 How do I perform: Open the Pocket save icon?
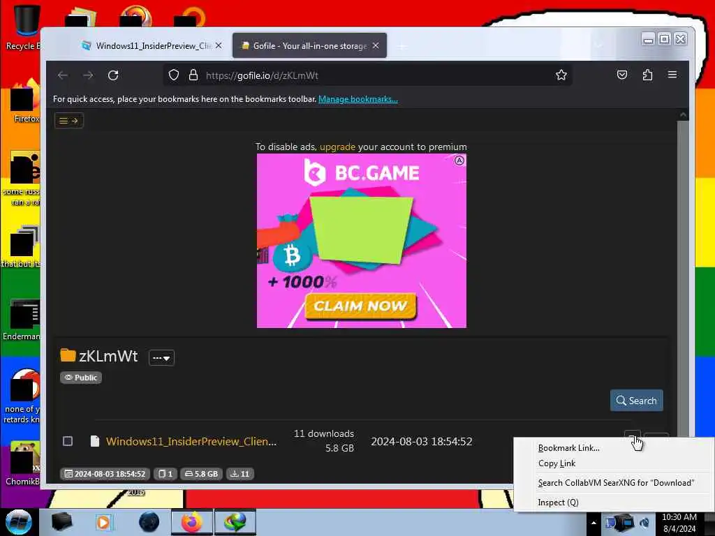tap(622, 75)
